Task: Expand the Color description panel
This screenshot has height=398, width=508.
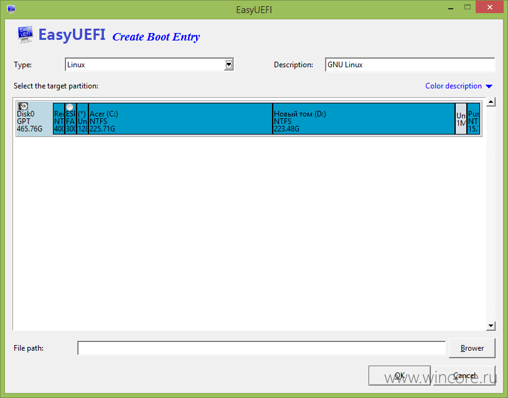Action: (459, 86)
